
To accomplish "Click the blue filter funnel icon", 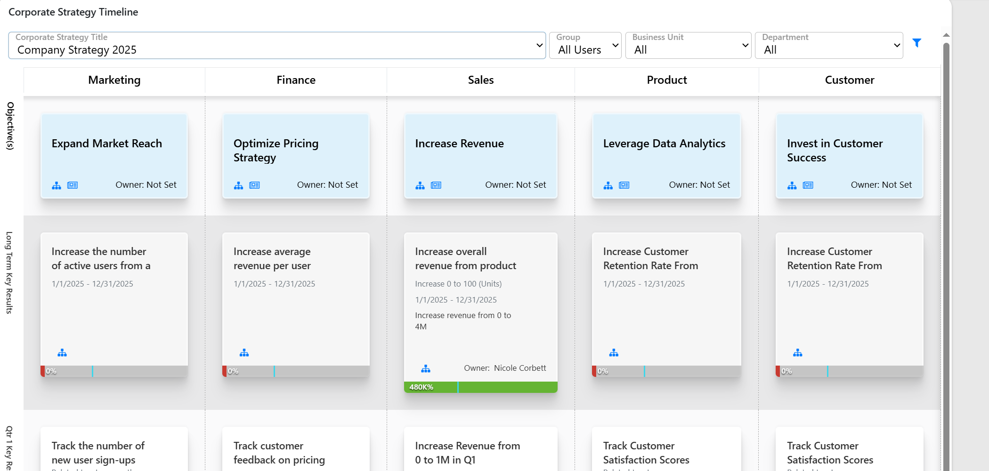I will (916, 43).
